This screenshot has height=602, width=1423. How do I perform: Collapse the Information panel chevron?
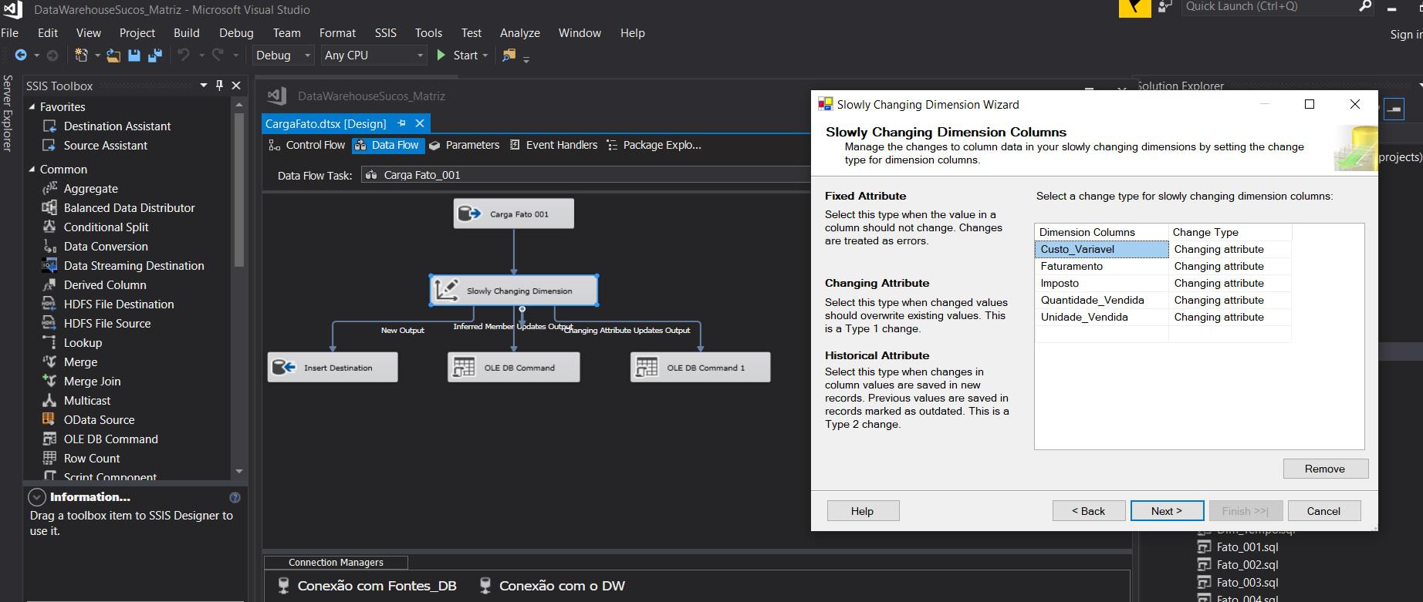pyautogui.click(x=37, y=497)
